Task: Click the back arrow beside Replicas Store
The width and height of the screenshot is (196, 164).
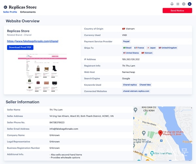Action: click(6, 7)
